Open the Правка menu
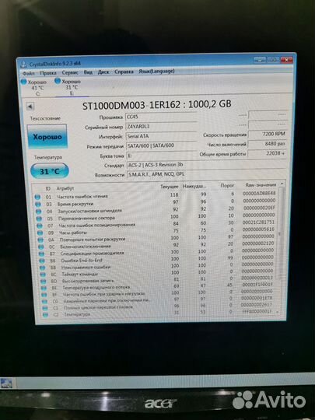The width and height of the screenshot is (315, 420). 48,73
